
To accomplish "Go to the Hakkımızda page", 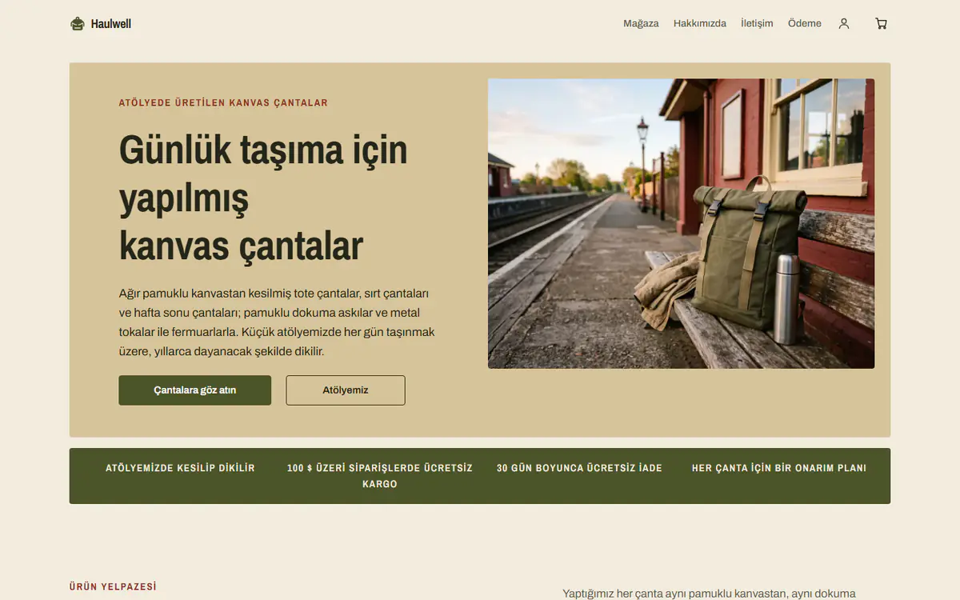I will pyautogui.click(x=700, y=24).
